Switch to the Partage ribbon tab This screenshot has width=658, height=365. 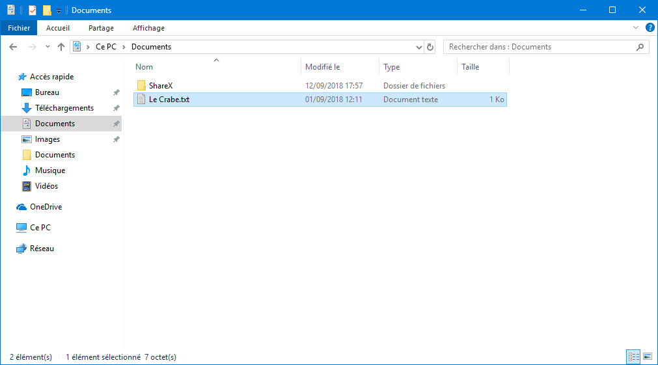click(101, 28)
